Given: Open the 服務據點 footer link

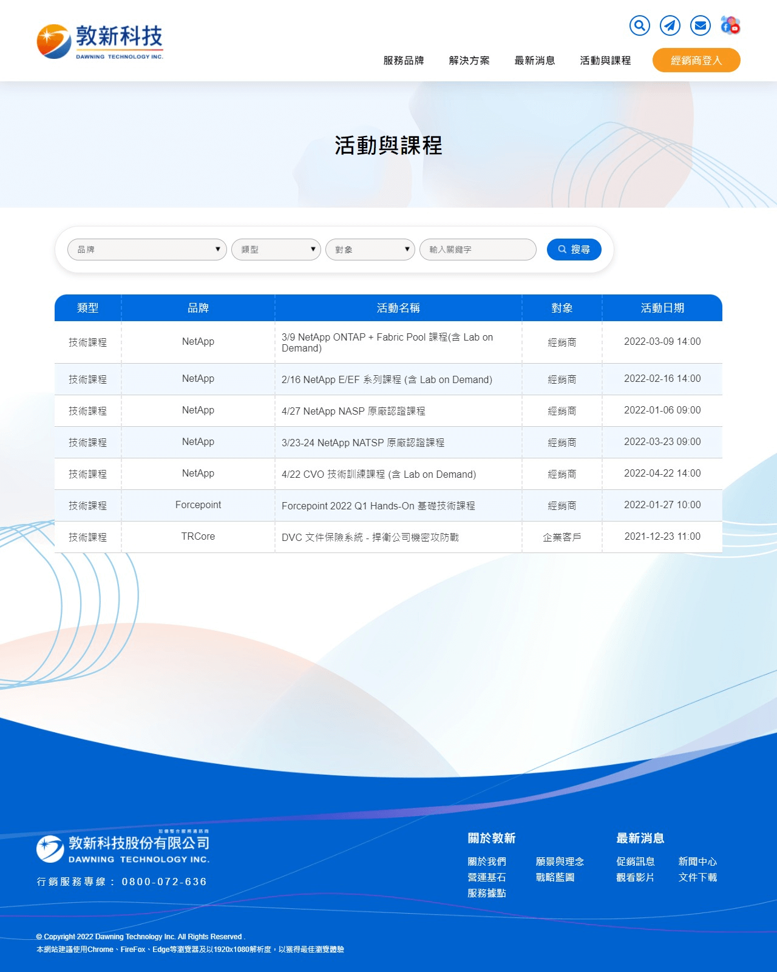Looking at the screenshot, I should tap(487, 893).
